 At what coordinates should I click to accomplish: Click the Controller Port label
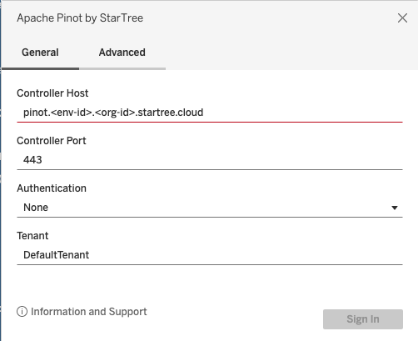pos(52,141)
